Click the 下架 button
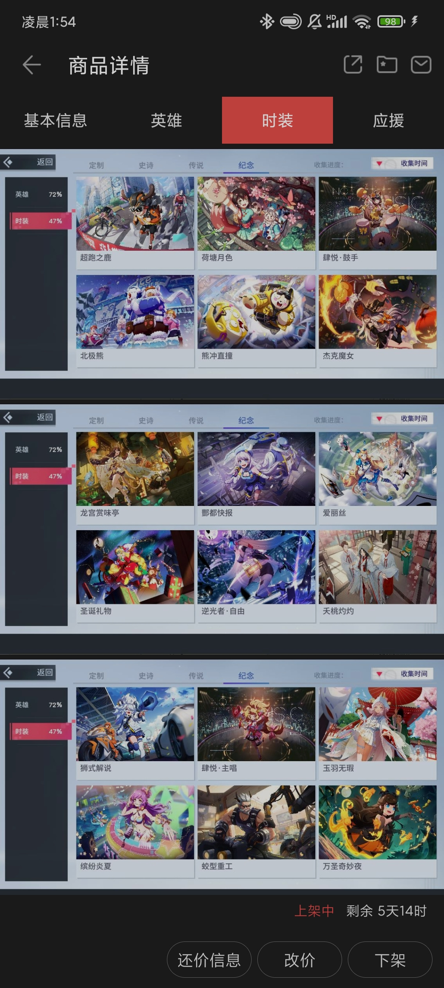Screen dimensions: 444x988 tap(390, 960)
